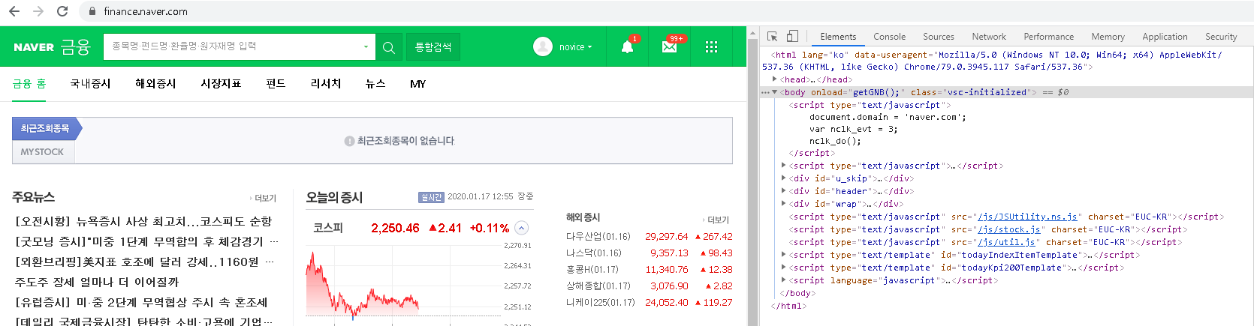Open the Sources tab

[x=939, y=37]
